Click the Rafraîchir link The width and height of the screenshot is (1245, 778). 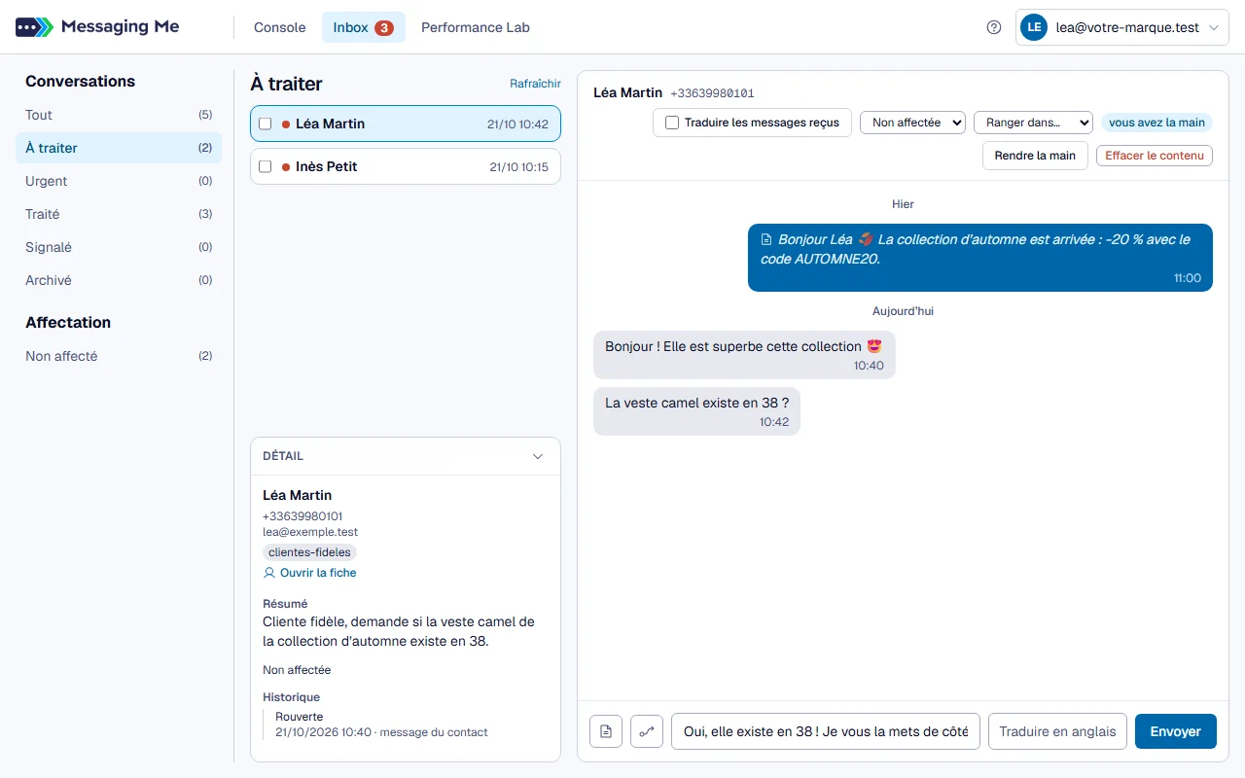pos(535,84)
